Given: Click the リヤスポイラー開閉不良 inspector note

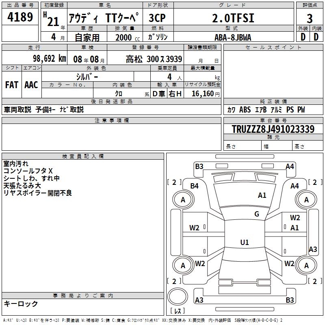Looking at the screenshot, I should click(x=37, y=193).
